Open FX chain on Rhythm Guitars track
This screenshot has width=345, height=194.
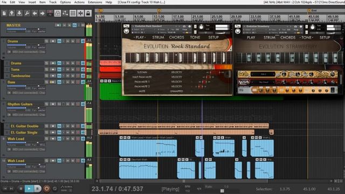59,104
